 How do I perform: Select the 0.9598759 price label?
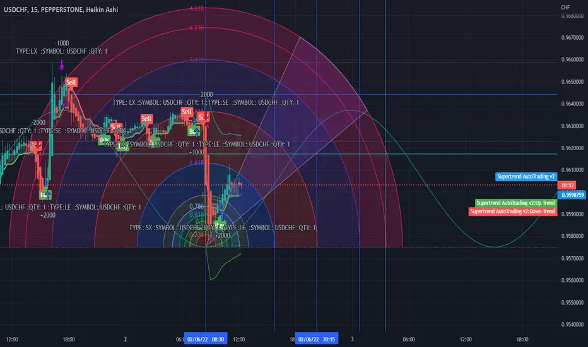pos(573,195)
